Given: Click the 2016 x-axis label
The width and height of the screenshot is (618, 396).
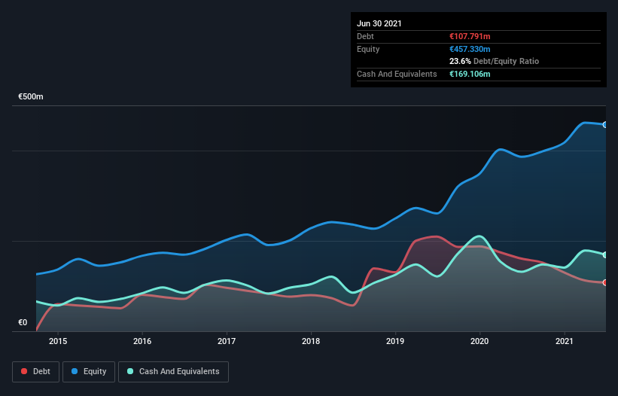Looking at the screenshot, I should (142, 341).
